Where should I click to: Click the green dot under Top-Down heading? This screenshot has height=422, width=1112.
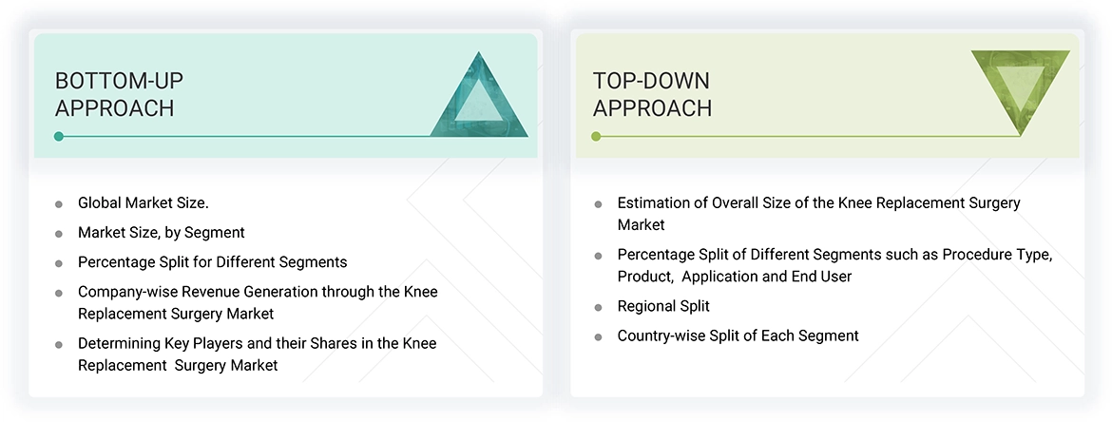[x=596, y=137]
